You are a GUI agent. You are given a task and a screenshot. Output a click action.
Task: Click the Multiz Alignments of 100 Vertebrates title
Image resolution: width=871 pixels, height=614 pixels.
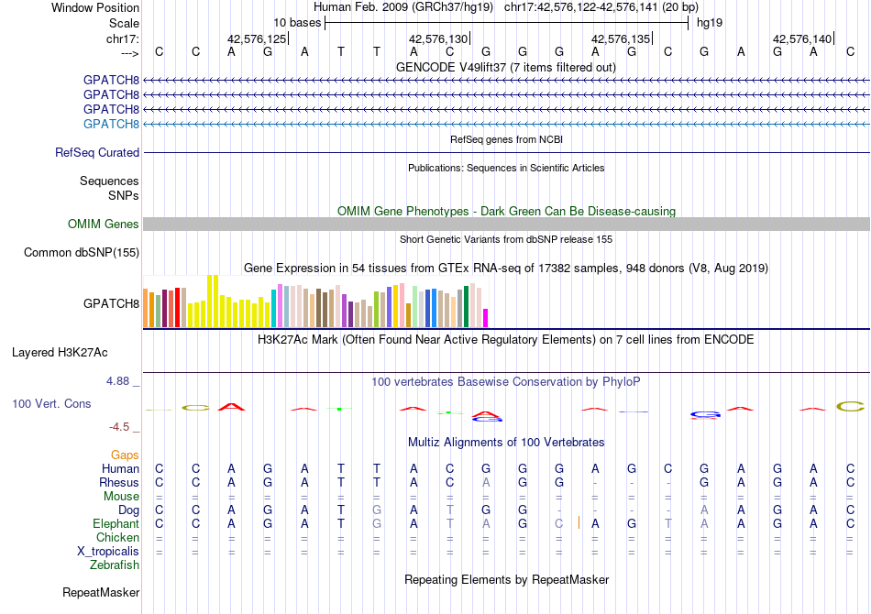tap(506, 443)
